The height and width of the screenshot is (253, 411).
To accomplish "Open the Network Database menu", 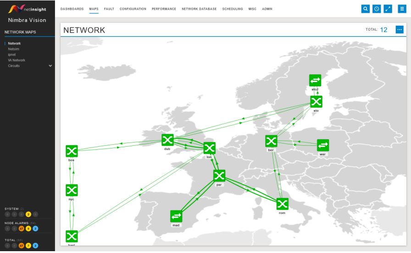I will 199,9.
